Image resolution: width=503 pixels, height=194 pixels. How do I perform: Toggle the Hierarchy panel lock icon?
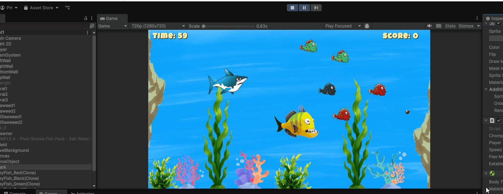tap(86, 18)
